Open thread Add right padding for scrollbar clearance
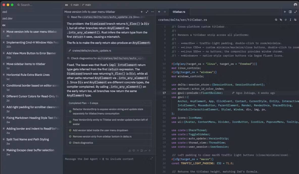This screenshot has height=174, width=299. pos(32,109)
